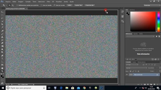Select the Quick Selection tool
The width and height of the screenshot is (161, 90).
pos(2,21)
